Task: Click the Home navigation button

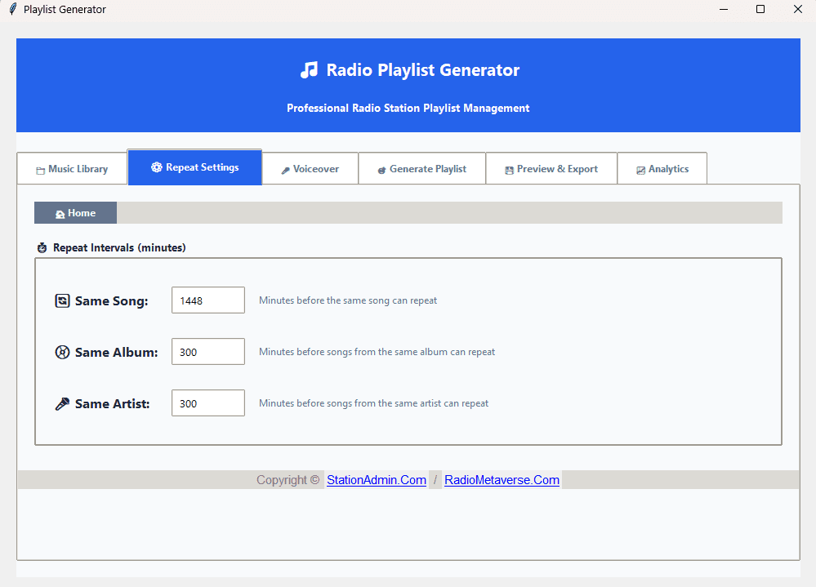Action: (x=75, y=212)
